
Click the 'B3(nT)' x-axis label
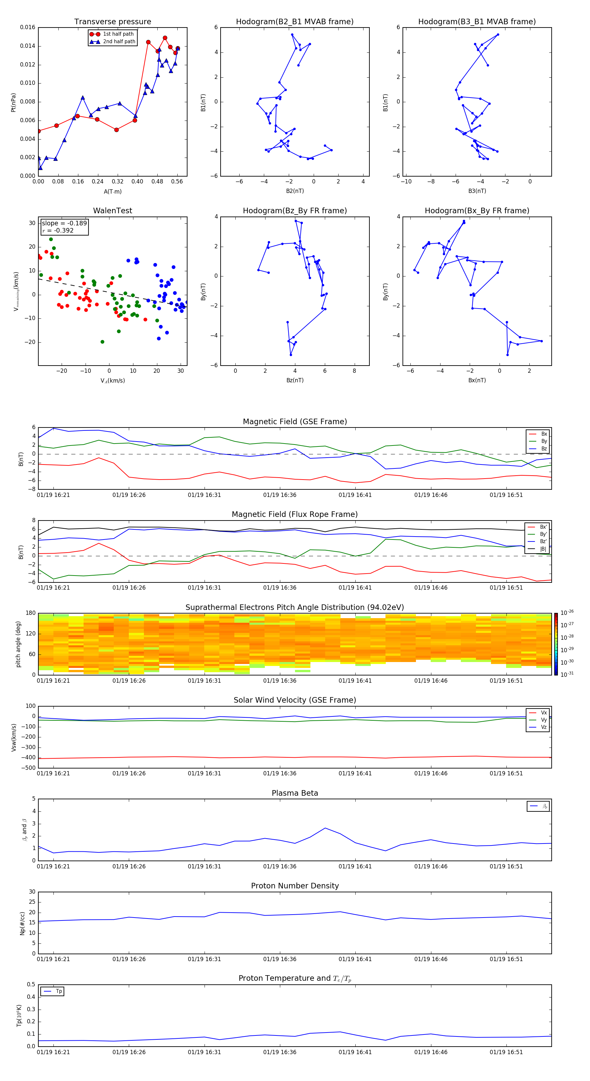coord(477,191)
